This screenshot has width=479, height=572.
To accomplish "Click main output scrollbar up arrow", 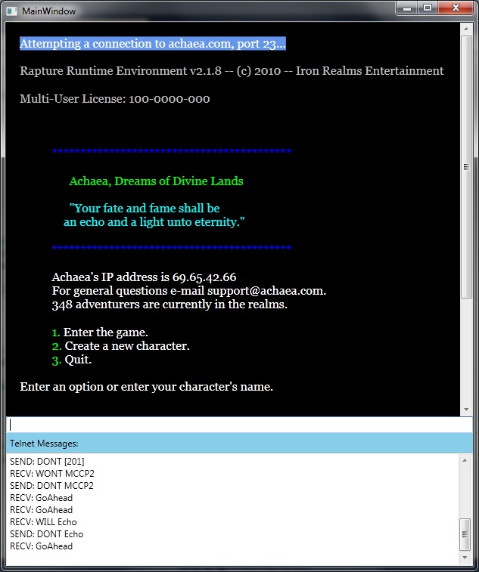I will [x=466, y=29].
